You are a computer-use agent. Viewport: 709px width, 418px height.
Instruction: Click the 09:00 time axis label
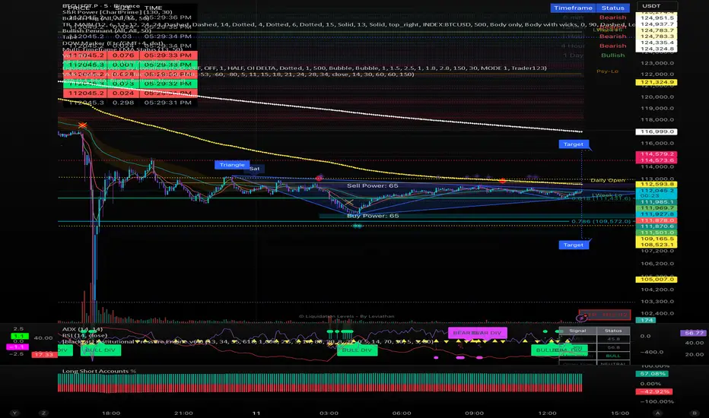tap(475, 413)
